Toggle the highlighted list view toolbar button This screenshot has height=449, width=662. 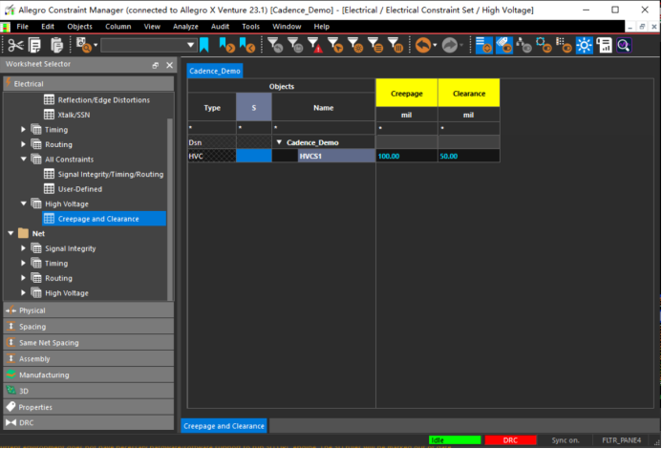coord(483,45)
